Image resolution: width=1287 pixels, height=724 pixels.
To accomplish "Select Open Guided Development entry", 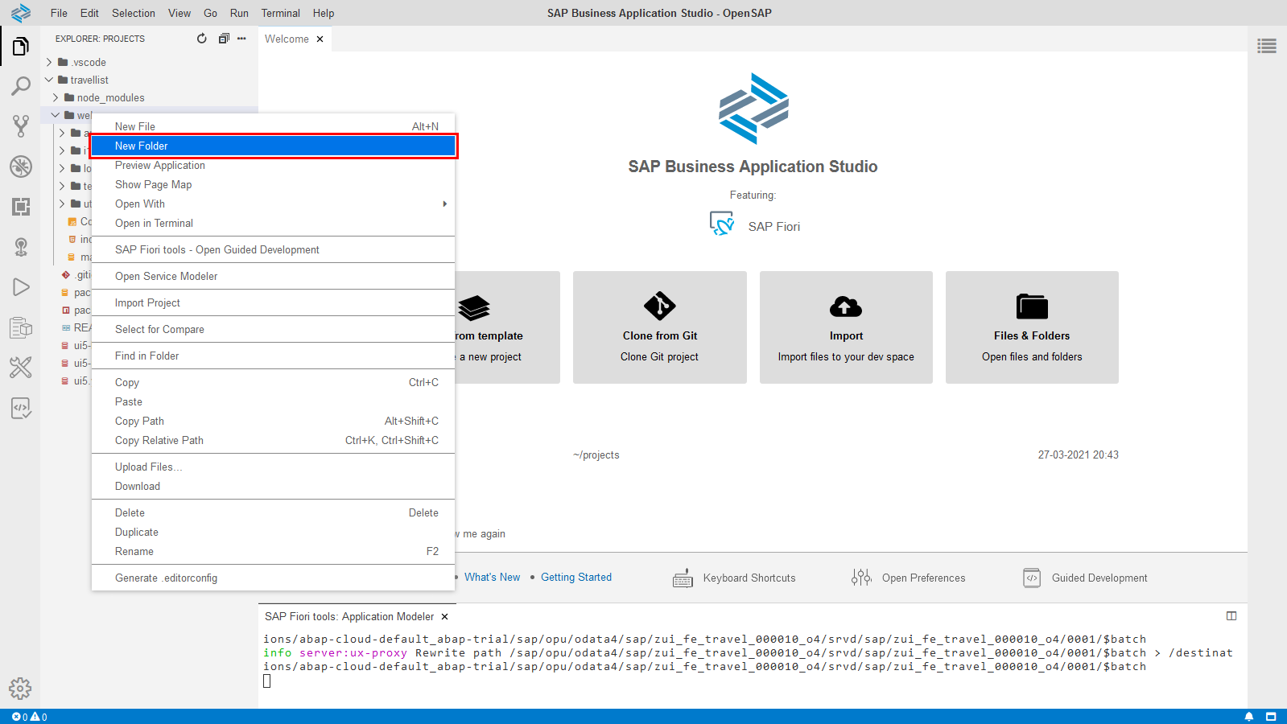I will 274,249.
